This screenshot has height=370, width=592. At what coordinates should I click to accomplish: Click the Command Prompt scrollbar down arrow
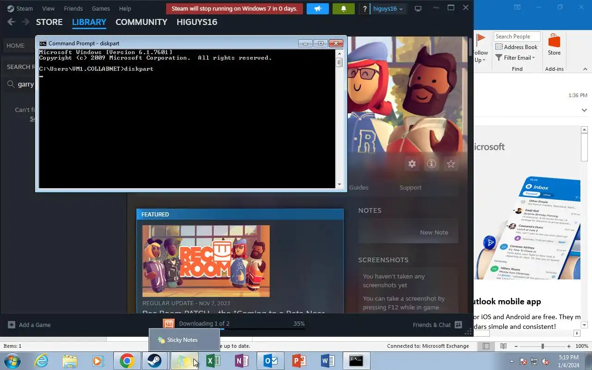click(x=339, y=185)
